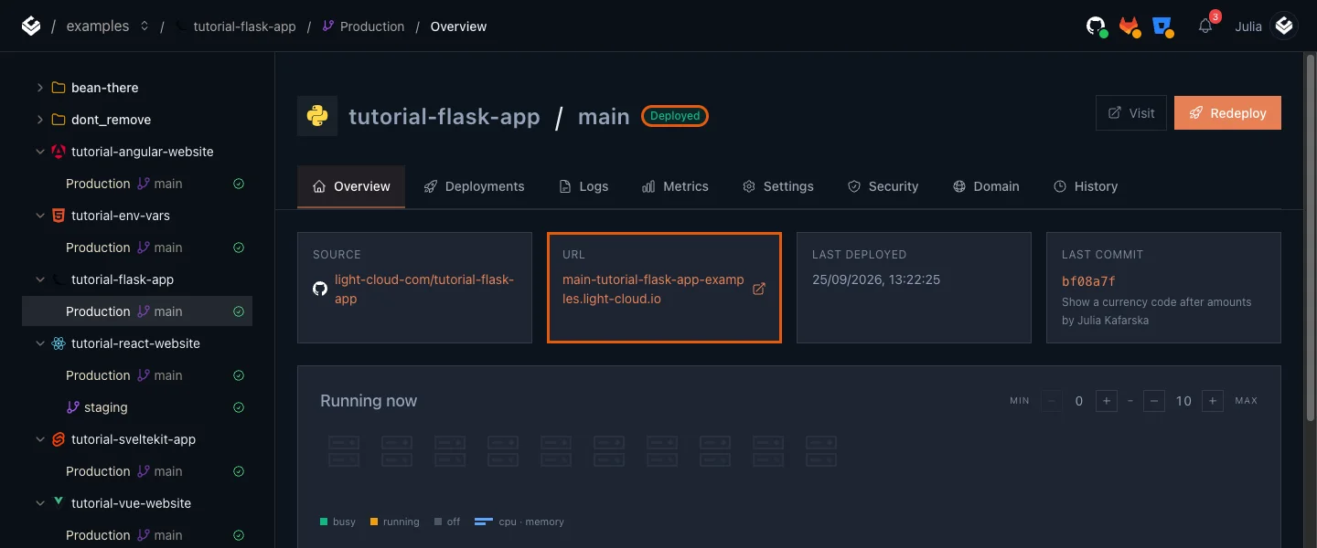
Task: Click the bean-there folder icon
Action: (59, 88)
